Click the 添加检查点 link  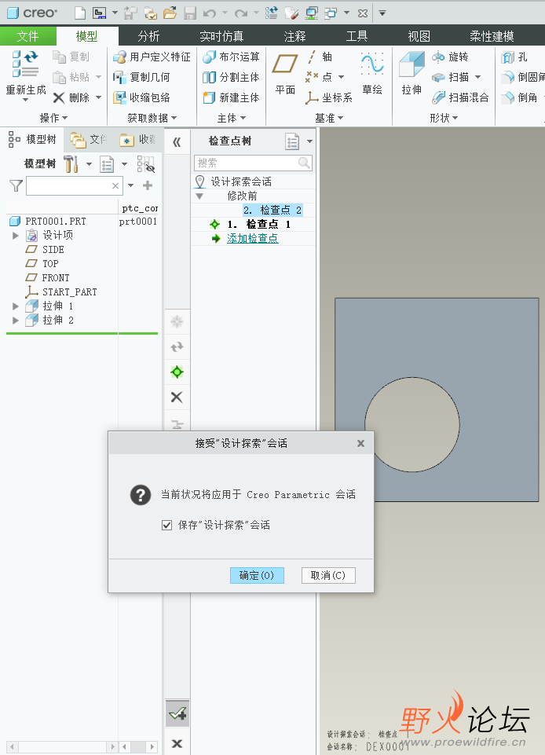(x=253, y=238)
